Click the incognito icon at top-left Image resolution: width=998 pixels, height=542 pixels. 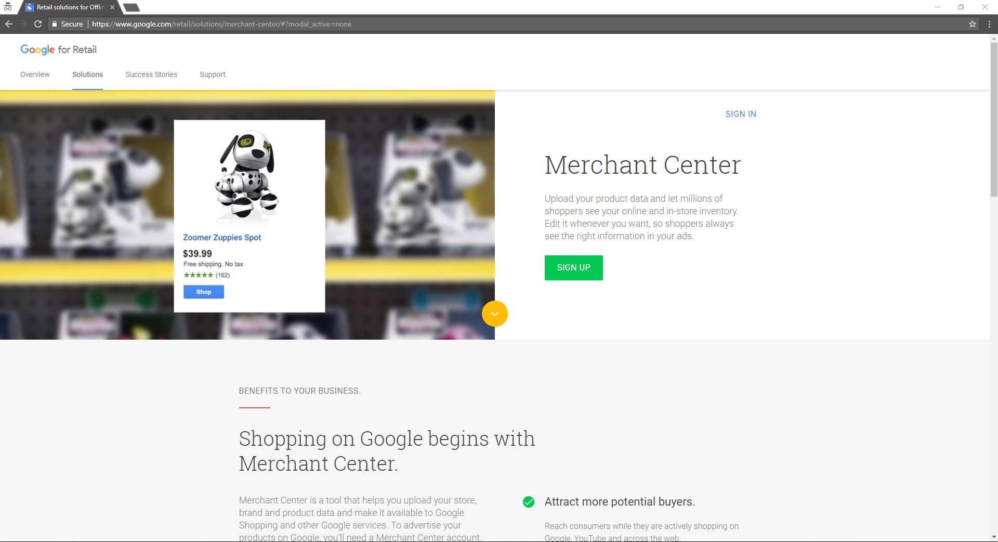8,7
